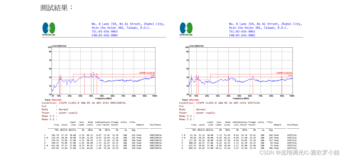The image size is (344, 158).
Task: Click peak marker 5 on the horizontal chart
Action: point(93,73)
